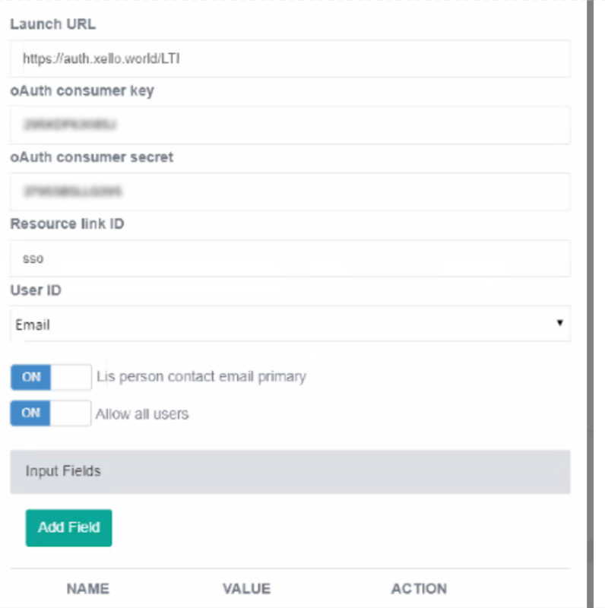The width and height of the screenshot is (605, 608).
Task: Click the Input Fields section header
Action: pos(290,471)
